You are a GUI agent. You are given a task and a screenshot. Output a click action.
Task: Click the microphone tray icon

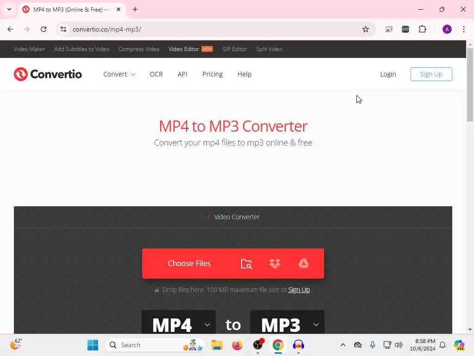click(373, 345)
